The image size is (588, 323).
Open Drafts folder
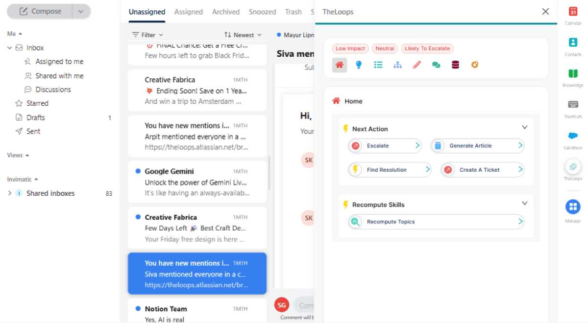30,117
